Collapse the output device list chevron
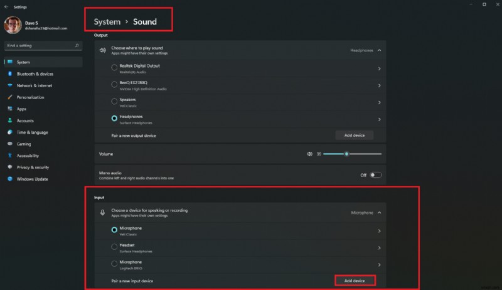The image size is (502, 290). 380,50
